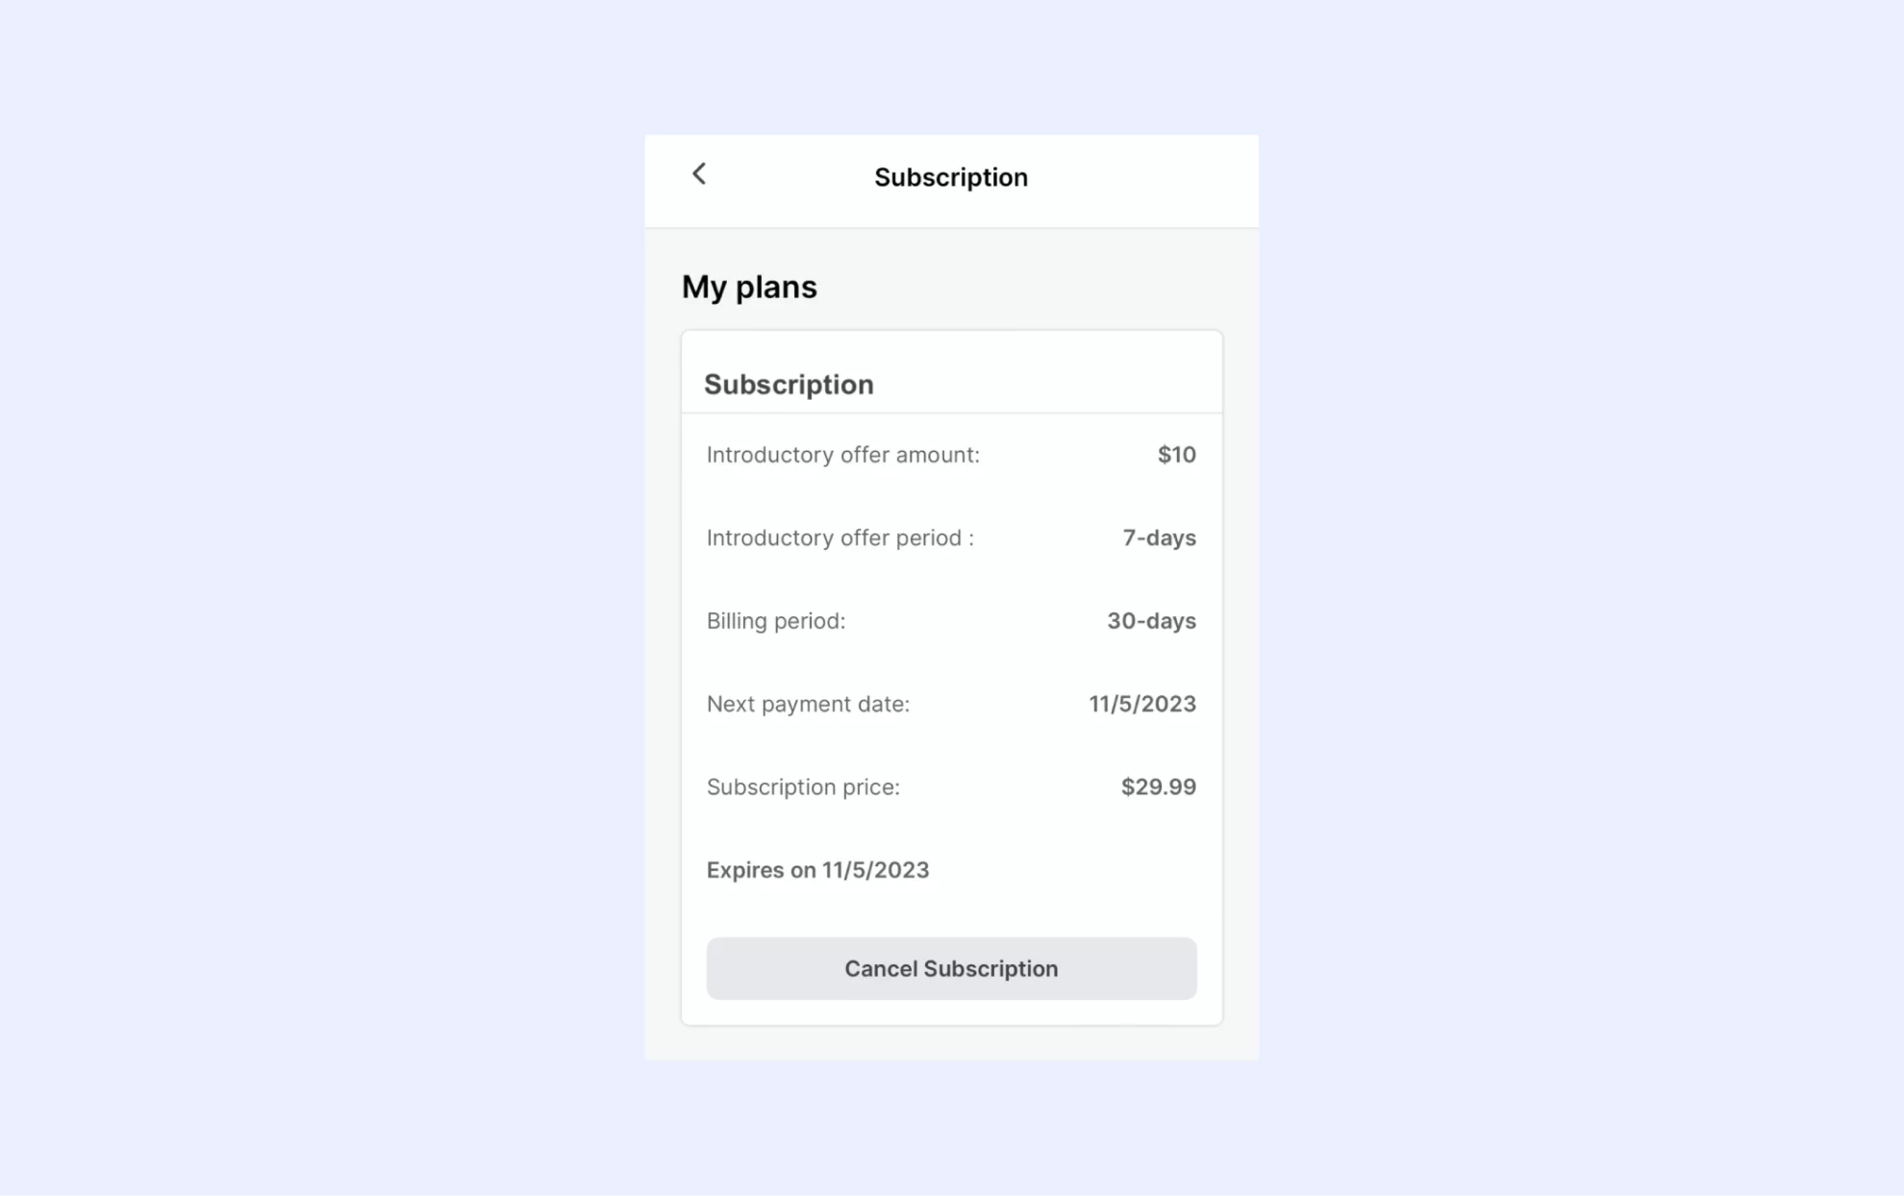The image size is (1904, 1196).
Task: Select the 7-days value
Action: coord(1159,537)
